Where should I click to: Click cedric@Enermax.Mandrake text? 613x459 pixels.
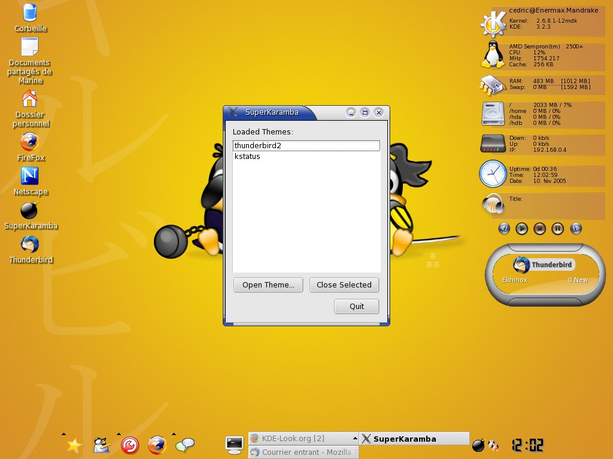(554, 10)
